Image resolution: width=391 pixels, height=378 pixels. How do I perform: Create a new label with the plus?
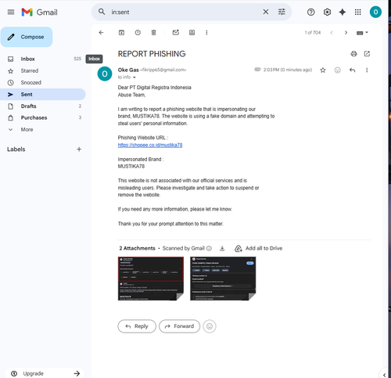(x=79, y=149)
